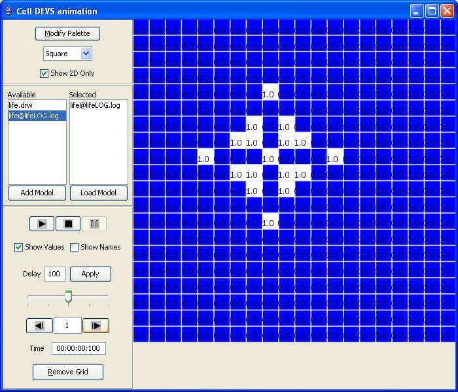
Task: Select life@lifeLOG.log in the Selected list
Action: point(98,105)
